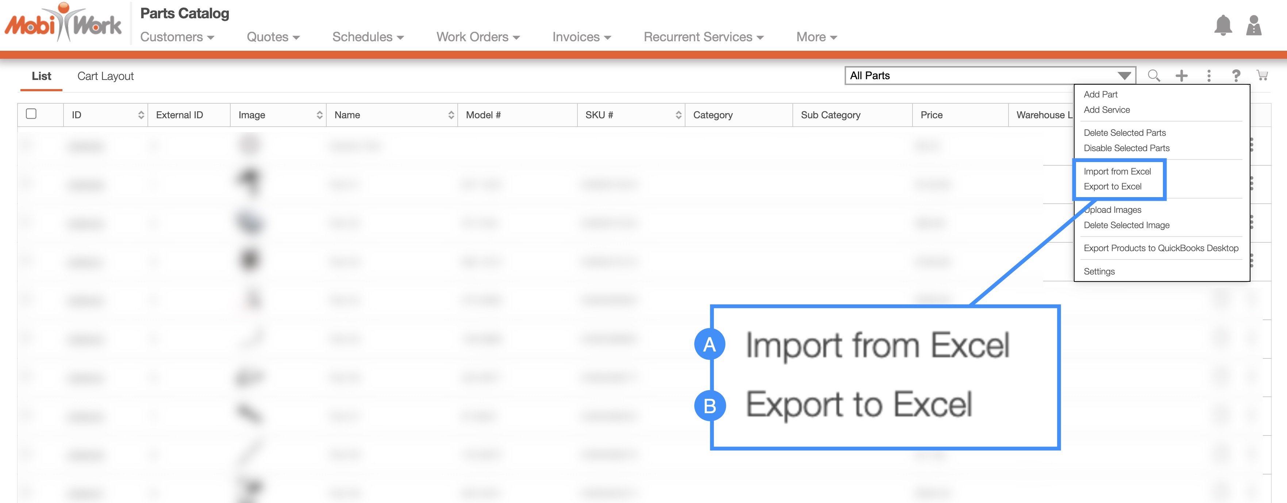Click the question mark help icon
The height and width of the screenshot is (503, 1287).
click(x=1236, y=76)
